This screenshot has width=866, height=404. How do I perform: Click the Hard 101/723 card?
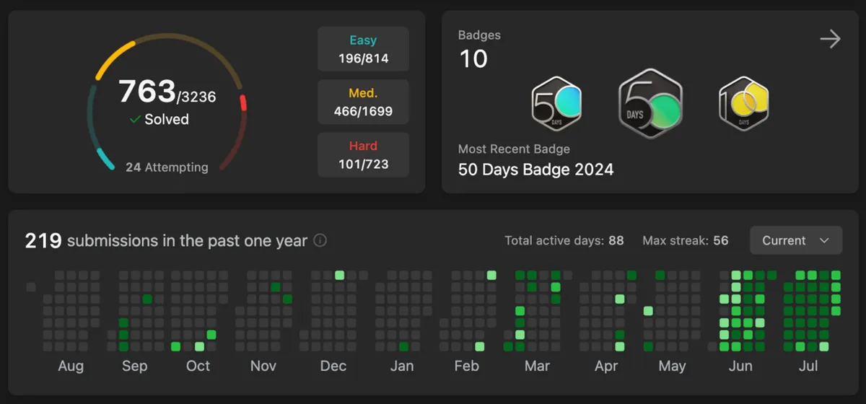363,154
